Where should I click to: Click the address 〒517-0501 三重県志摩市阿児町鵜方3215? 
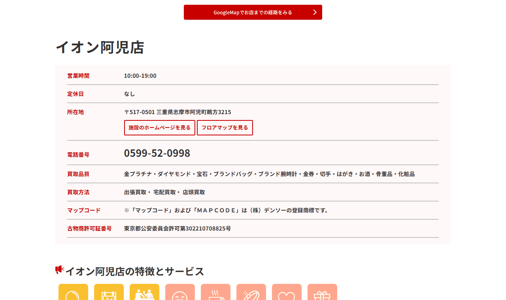click(x=177, y=112)
